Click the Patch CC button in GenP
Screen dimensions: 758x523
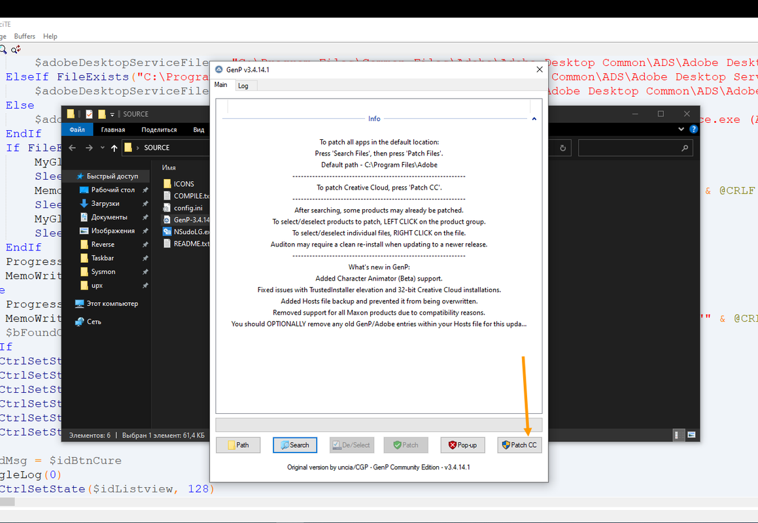coord(519,445)
